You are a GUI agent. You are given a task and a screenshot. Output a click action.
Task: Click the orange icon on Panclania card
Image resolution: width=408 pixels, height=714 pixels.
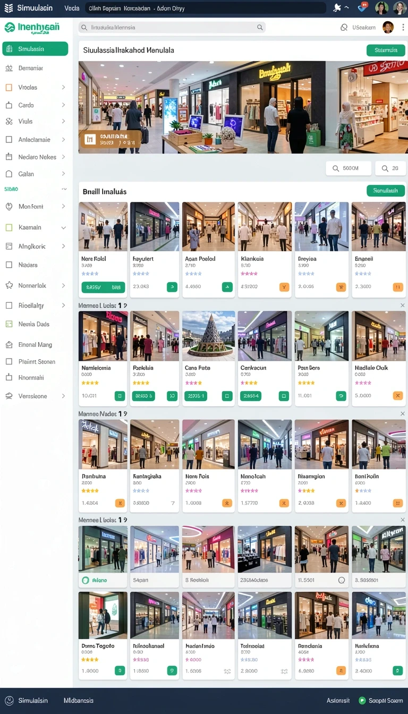tap(341, 670)
